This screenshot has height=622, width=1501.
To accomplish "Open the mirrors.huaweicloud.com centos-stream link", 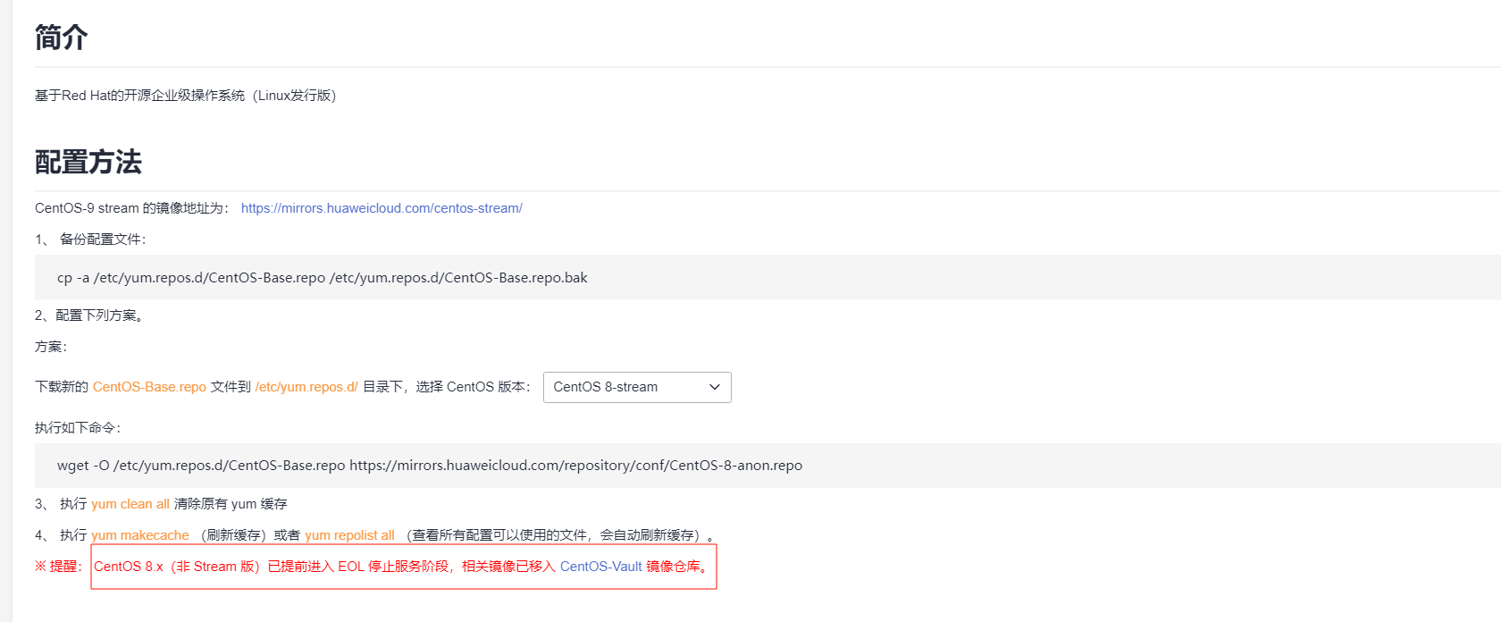I will point(382,208).
